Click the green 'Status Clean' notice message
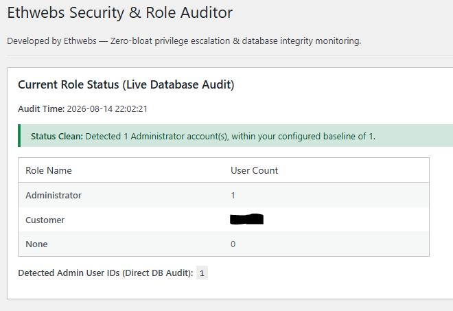 pos(203,136)
